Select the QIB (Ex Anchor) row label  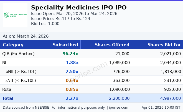coord(18,54)
